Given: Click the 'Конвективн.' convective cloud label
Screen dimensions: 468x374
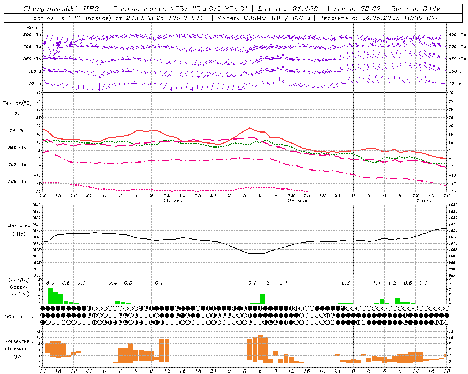Looking at the screenshot, I should click(x=19, y=341).
